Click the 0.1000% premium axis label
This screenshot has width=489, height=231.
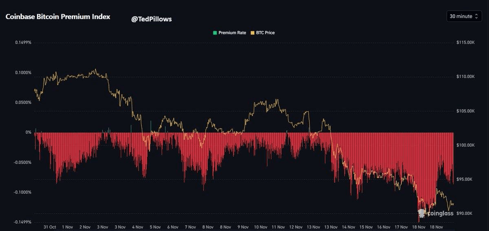click(23, 73)
